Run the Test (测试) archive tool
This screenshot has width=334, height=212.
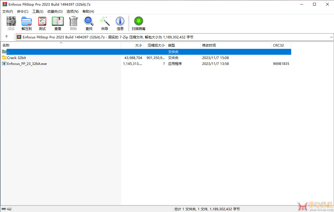point(42,23)
